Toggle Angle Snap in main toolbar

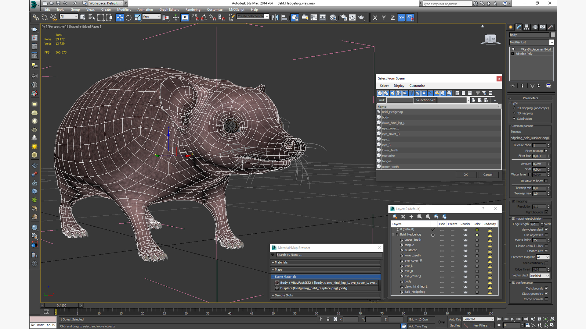click(204, 18)
